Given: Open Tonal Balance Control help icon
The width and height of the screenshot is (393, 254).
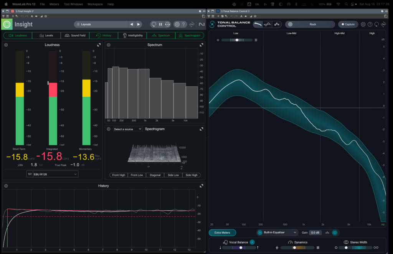Looking at the screenshot, I should (370, 24).
